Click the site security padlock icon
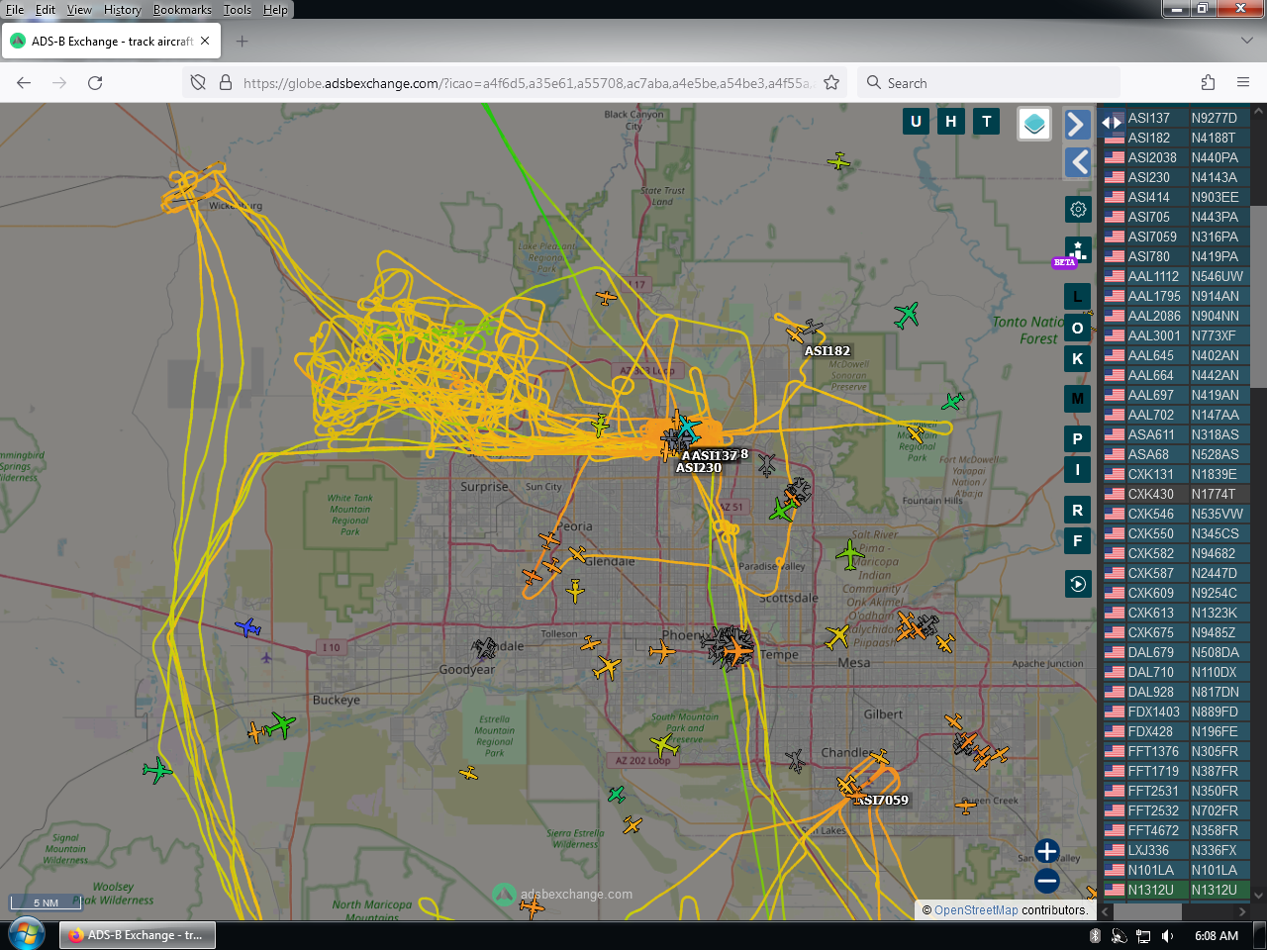 pos(225,83)
